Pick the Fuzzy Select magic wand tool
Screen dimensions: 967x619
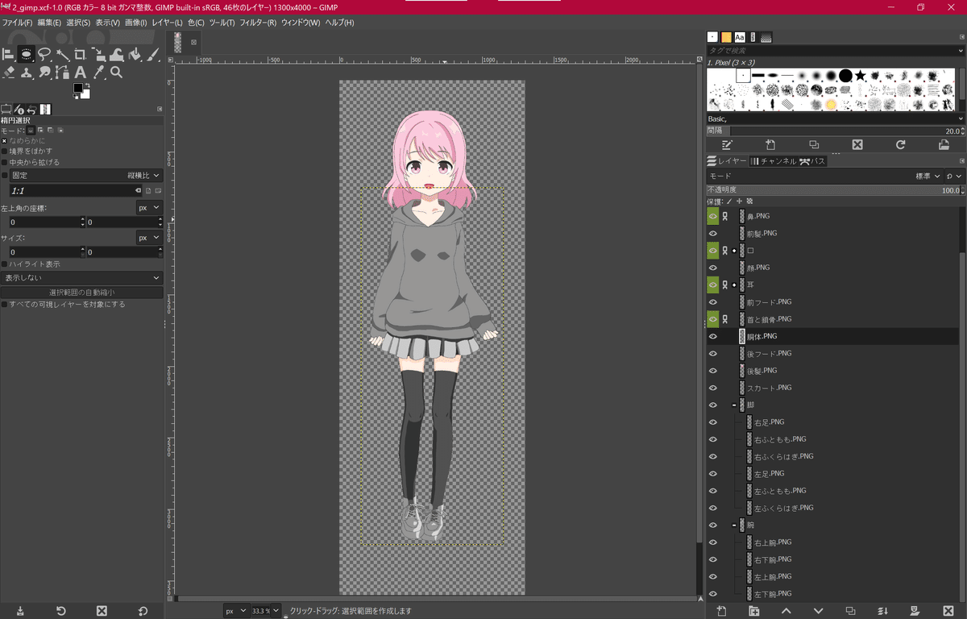pos(63,55)
